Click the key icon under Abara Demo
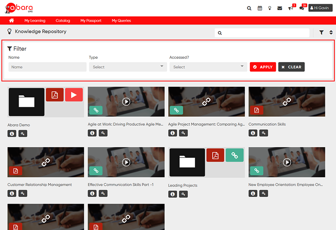 tap(23, 133)
